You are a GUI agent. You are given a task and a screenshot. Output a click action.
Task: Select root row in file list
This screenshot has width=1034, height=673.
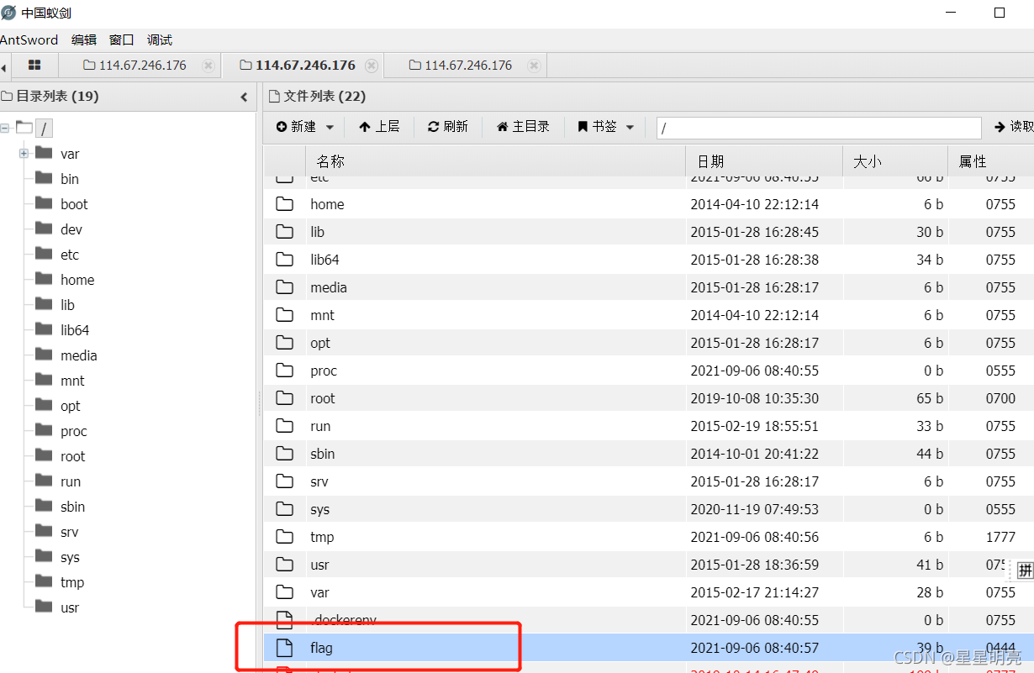(x=649, y=398)
